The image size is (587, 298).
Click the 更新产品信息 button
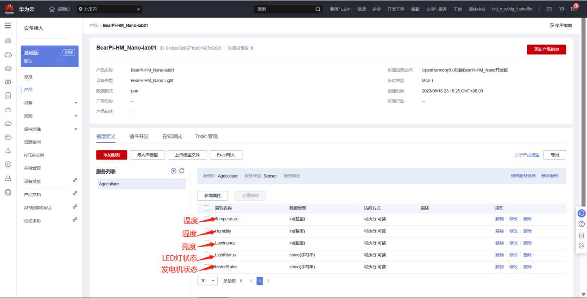(x=546, y=50)
